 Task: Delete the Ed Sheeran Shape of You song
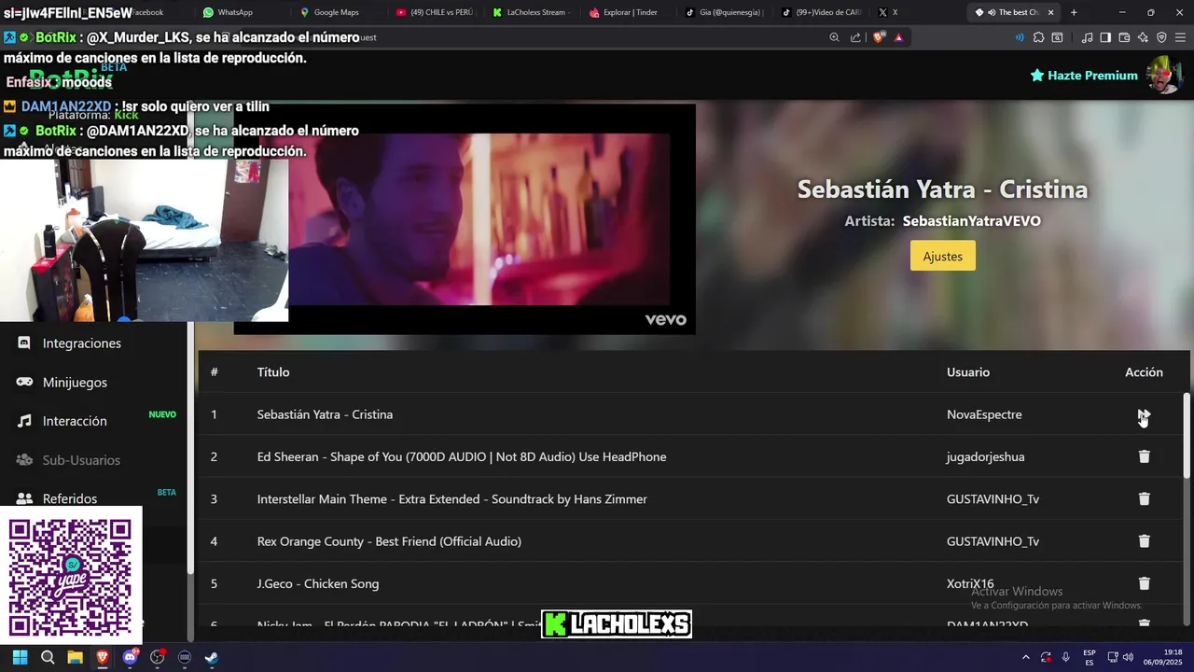1144,456
